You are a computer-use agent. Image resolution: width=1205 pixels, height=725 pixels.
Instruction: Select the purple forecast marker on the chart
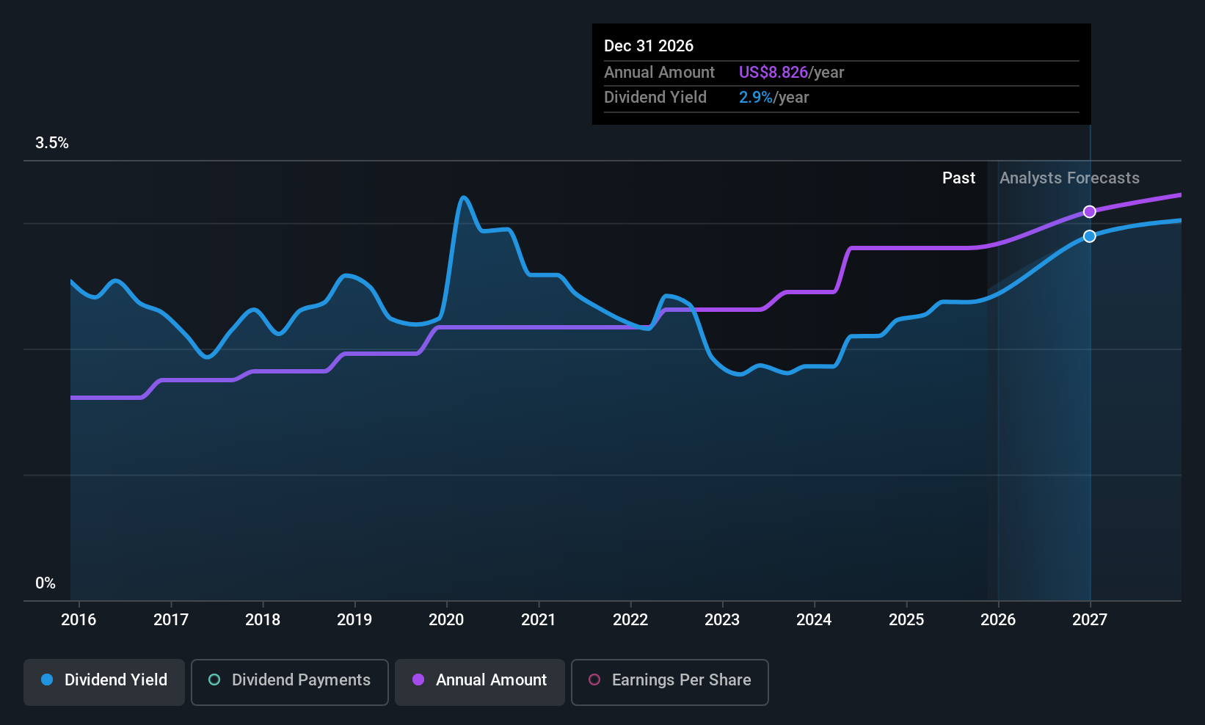[1089, 211]
